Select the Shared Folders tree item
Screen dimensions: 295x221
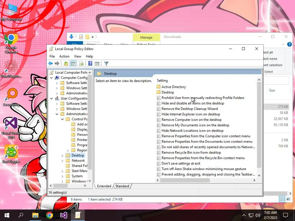coord(80,166)
